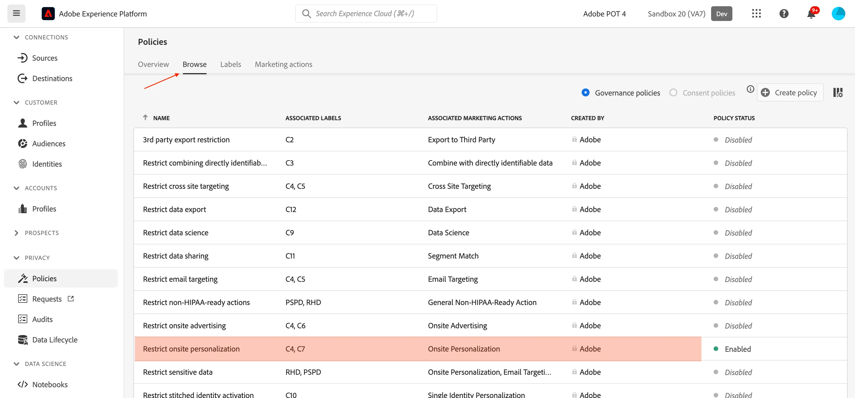The image size is (855, 398).
Task: Collapse the Accounts section
Action: point(16,188)
